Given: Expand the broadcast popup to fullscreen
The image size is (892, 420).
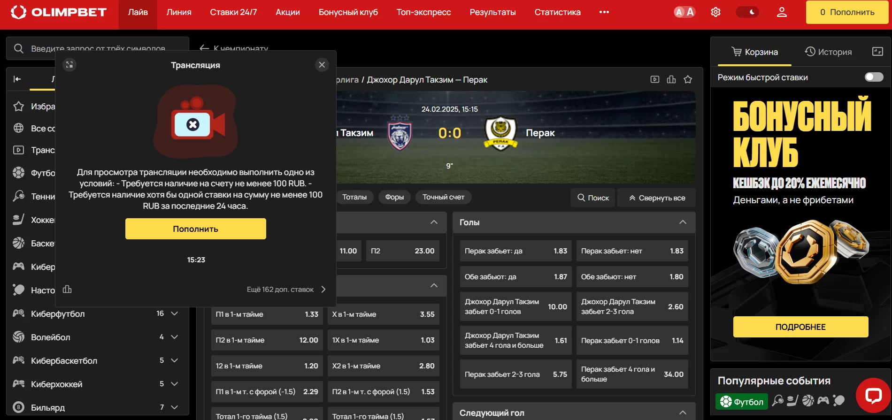Looking at the screenshot, I should [69, 65].
